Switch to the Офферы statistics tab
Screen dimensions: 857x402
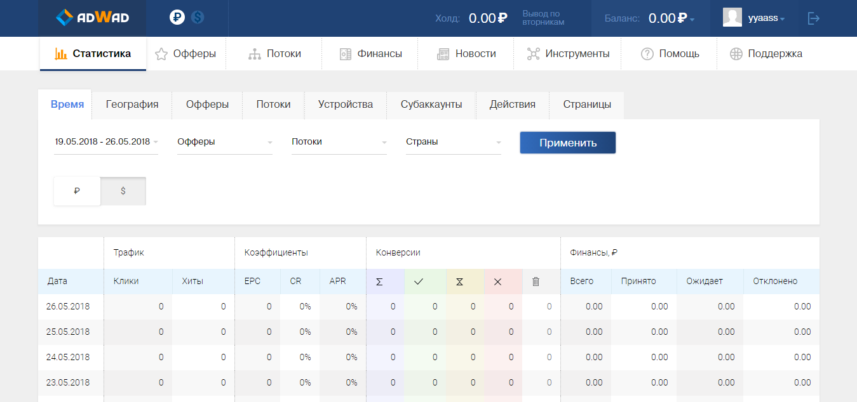click(x=207, y=105)
